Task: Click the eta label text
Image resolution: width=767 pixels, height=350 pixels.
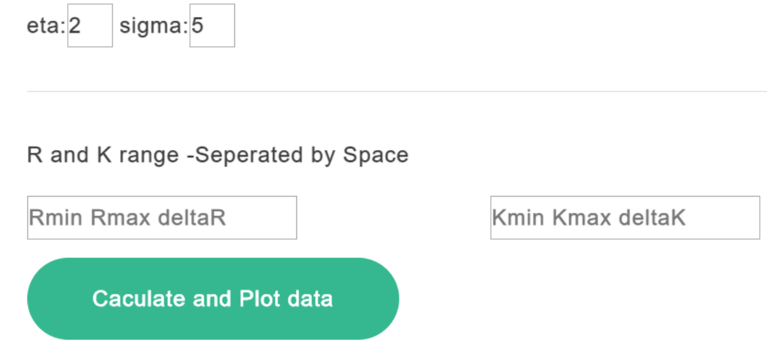Action: click(46, 26)
